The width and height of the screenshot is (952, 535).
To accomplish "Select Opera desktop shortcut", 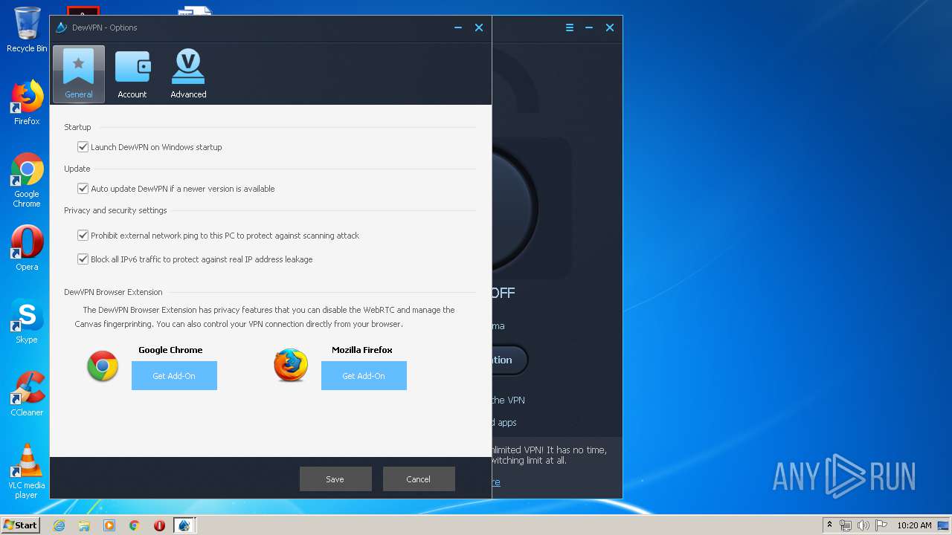I will (x=27, y=248).
